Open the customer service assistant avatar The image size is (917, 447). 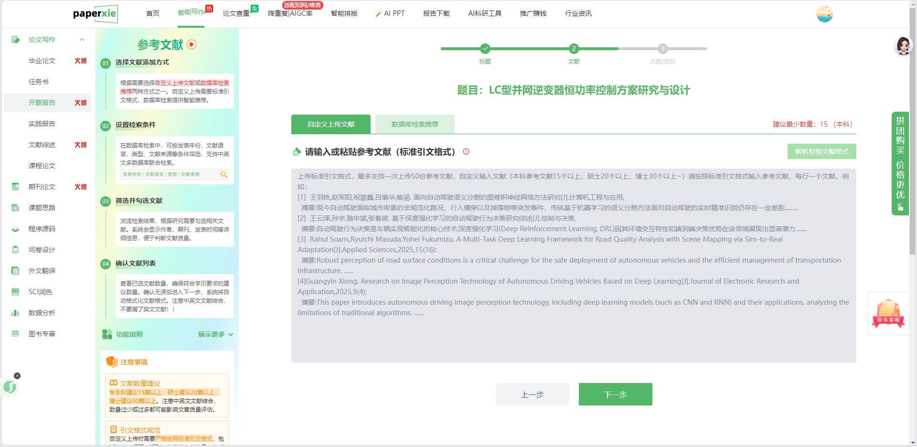903,46
